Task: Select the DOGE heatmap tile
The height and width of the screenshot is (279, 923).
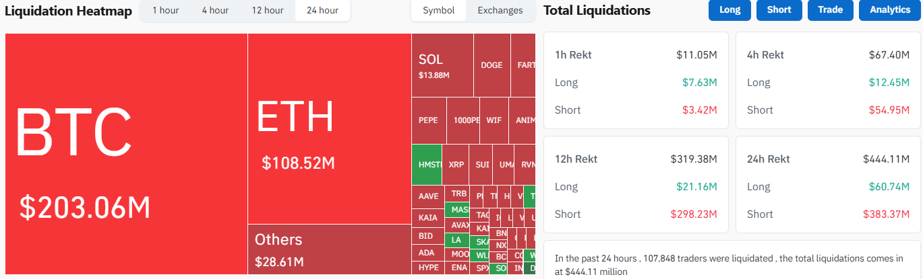Action: [492, 65]
